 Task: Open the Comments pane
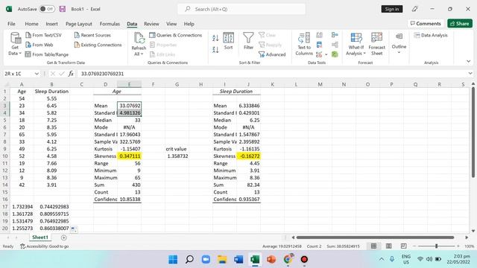coord(426,23)
